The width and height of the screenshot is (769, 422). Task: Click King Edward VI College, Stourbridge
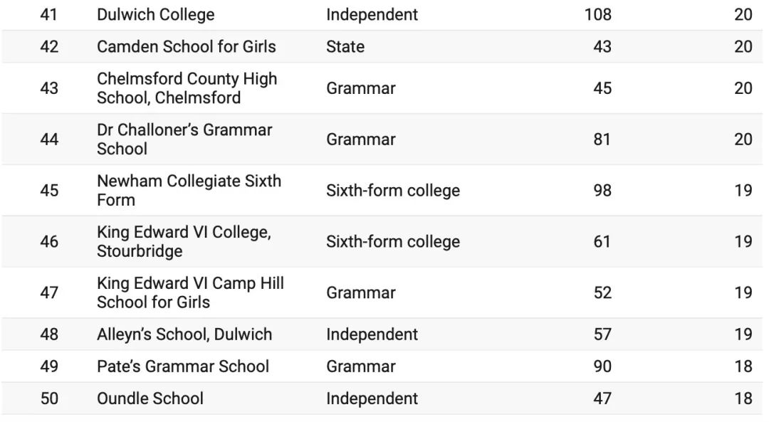tap(184, 241)
